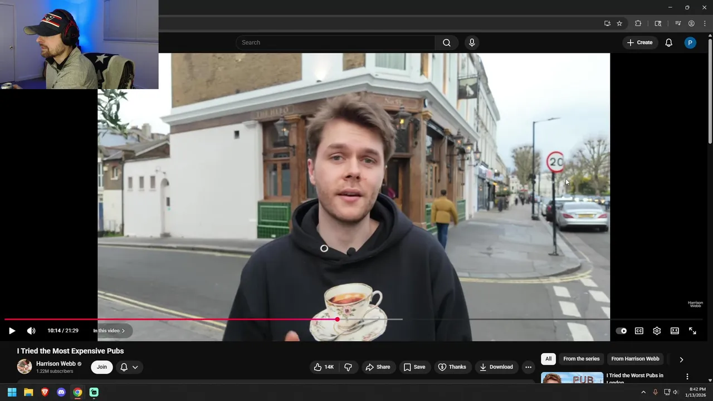713x401 pixels.
Task: Open options for 'Worst Pubs' recommended video
Action: coord(687,376)
